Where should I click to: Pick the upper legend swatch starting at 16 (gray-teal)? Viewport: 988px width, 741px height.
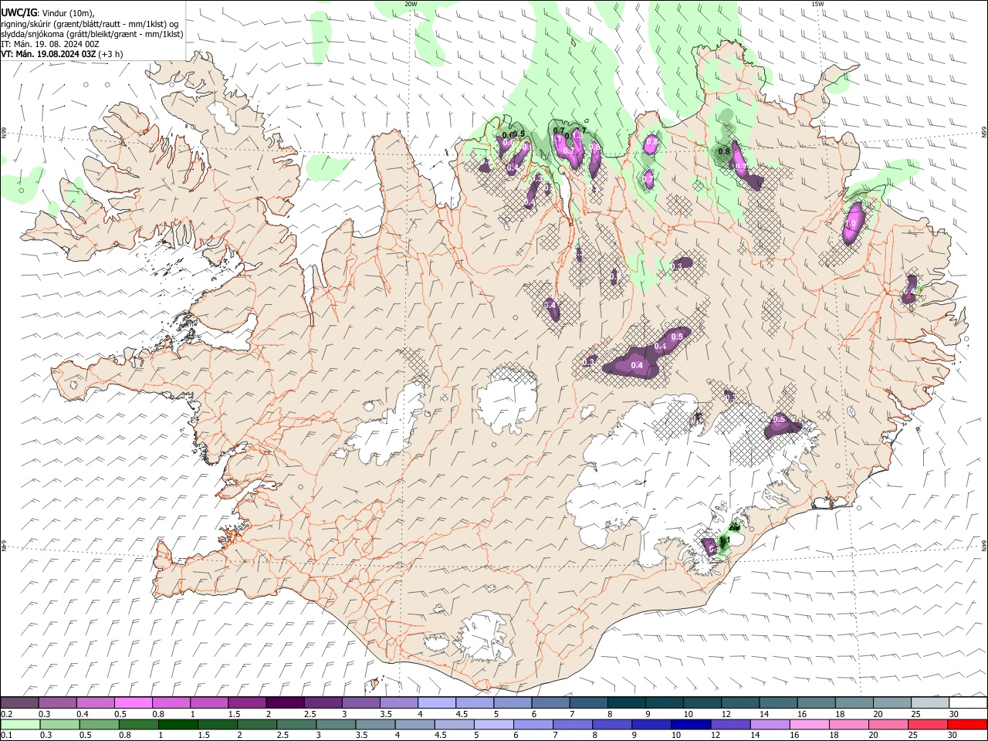816,702
